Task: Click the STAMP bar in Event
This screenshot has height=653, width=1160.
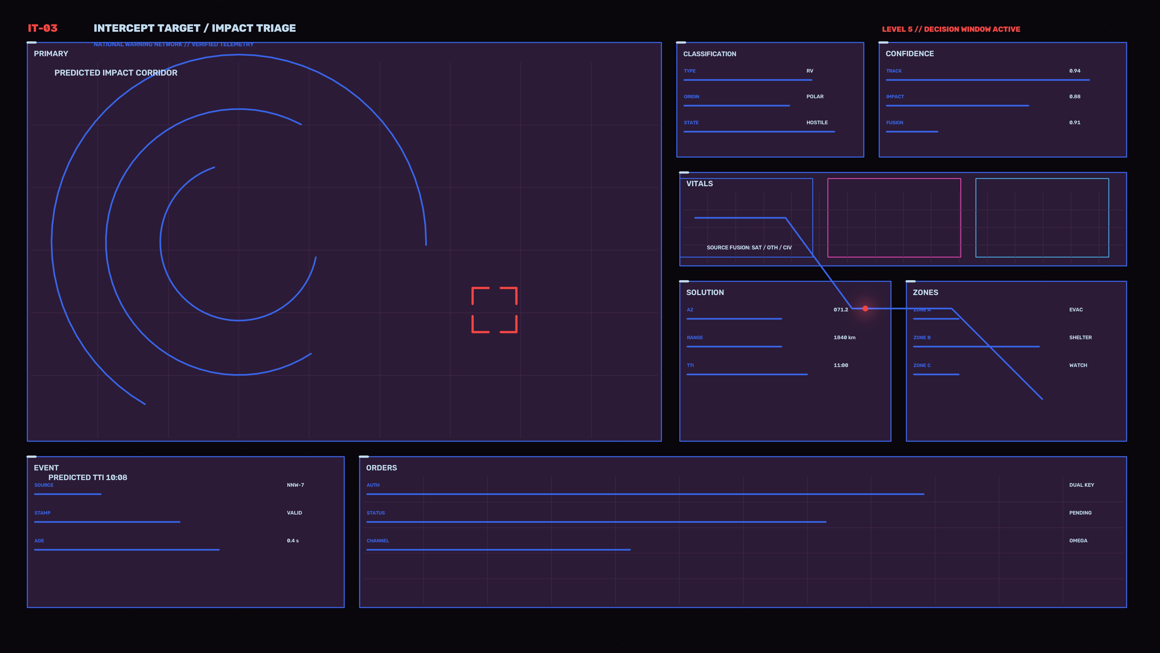Action: point(107,522)
